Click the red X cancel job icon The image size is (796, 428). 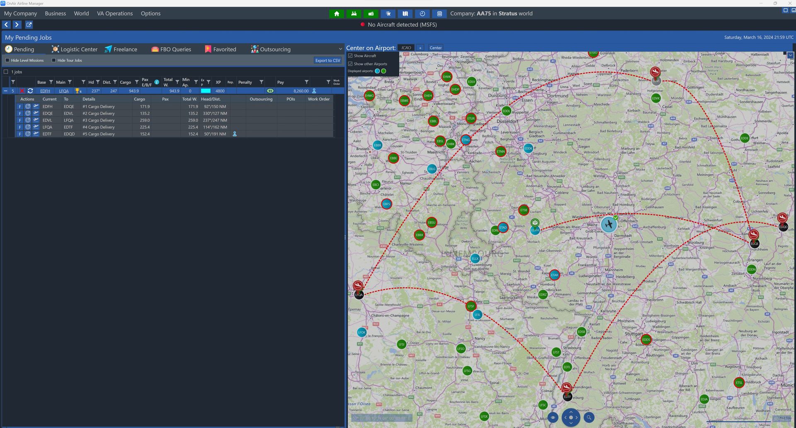pyautogui.click(x=22, y=91)
